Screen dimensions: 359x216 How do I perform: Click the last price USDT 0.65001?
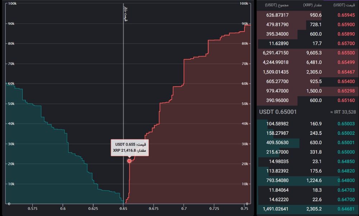click(278, 112)
